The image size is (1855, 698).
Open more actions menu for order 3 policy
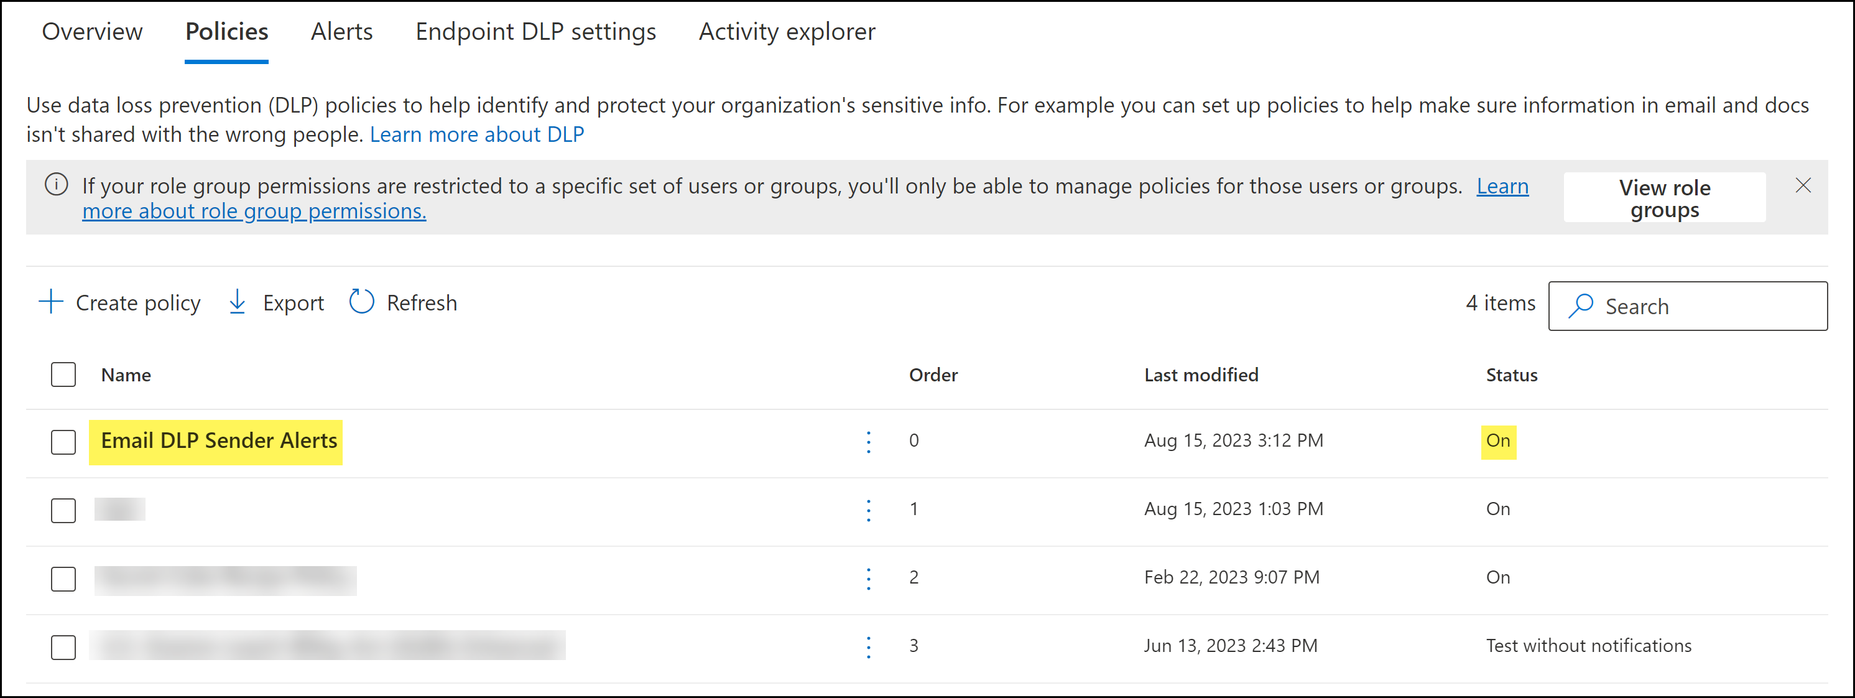coord(869,647)
